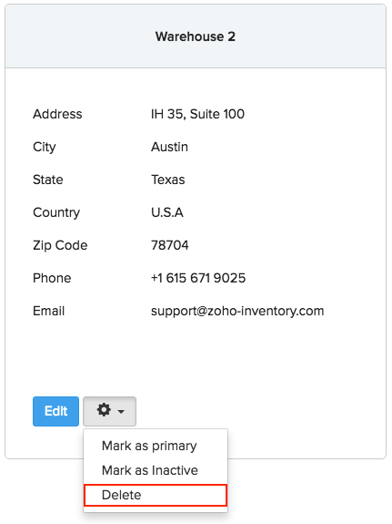
Task: Click the Email field label
Action: [x=49, y=311]
